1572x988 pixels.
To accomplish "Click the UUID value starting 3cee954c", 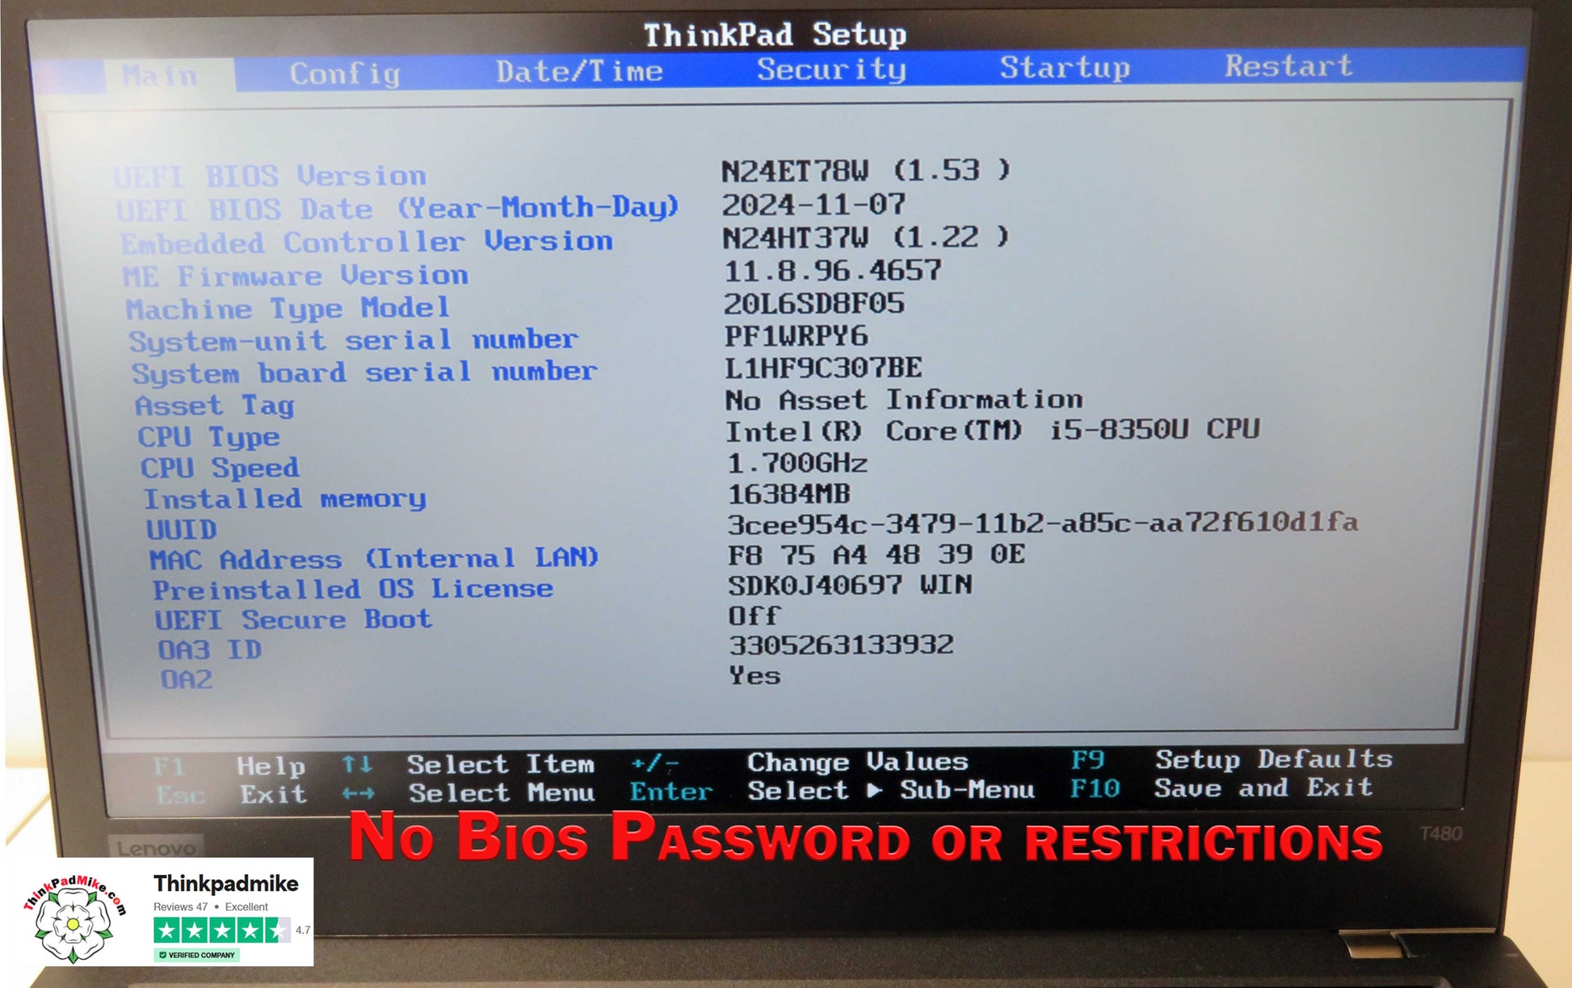I will point(1043,523).
